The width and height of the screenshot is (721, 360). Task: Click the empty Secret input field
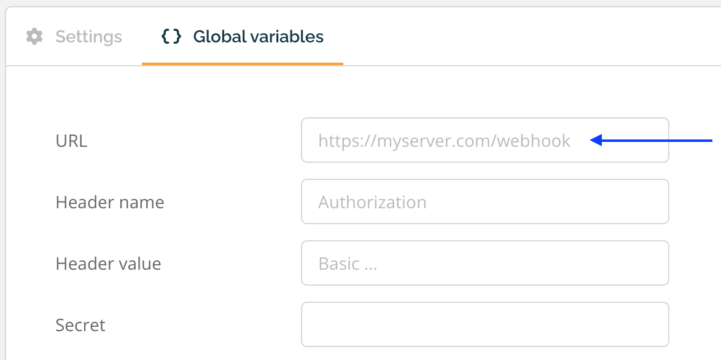[x=485, y=324]
